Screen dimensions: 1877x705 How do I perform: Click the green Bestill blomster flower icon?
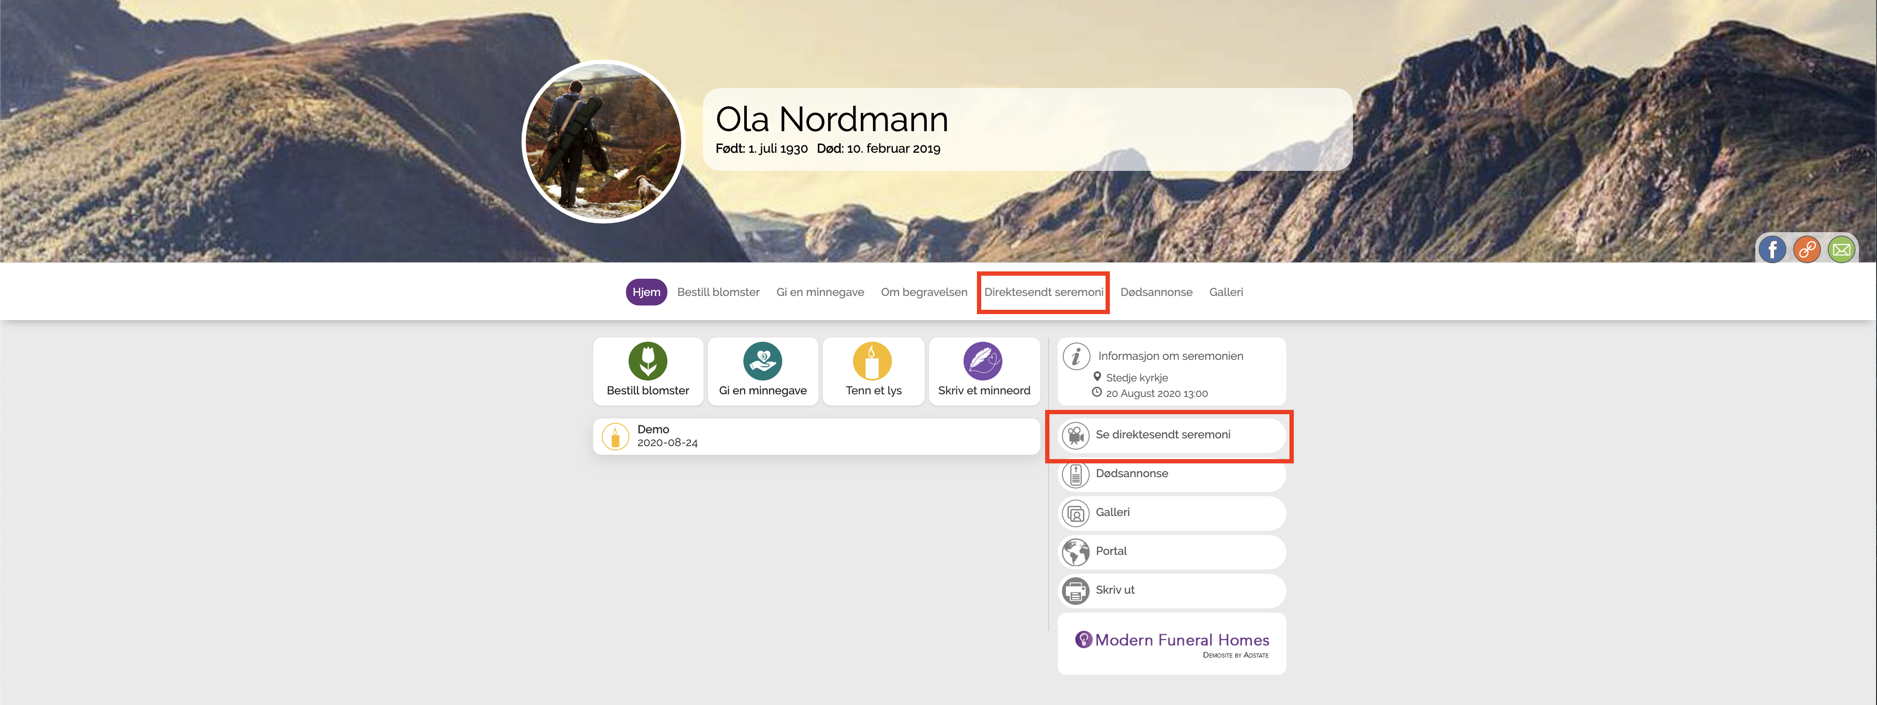(x=647, y=361)
